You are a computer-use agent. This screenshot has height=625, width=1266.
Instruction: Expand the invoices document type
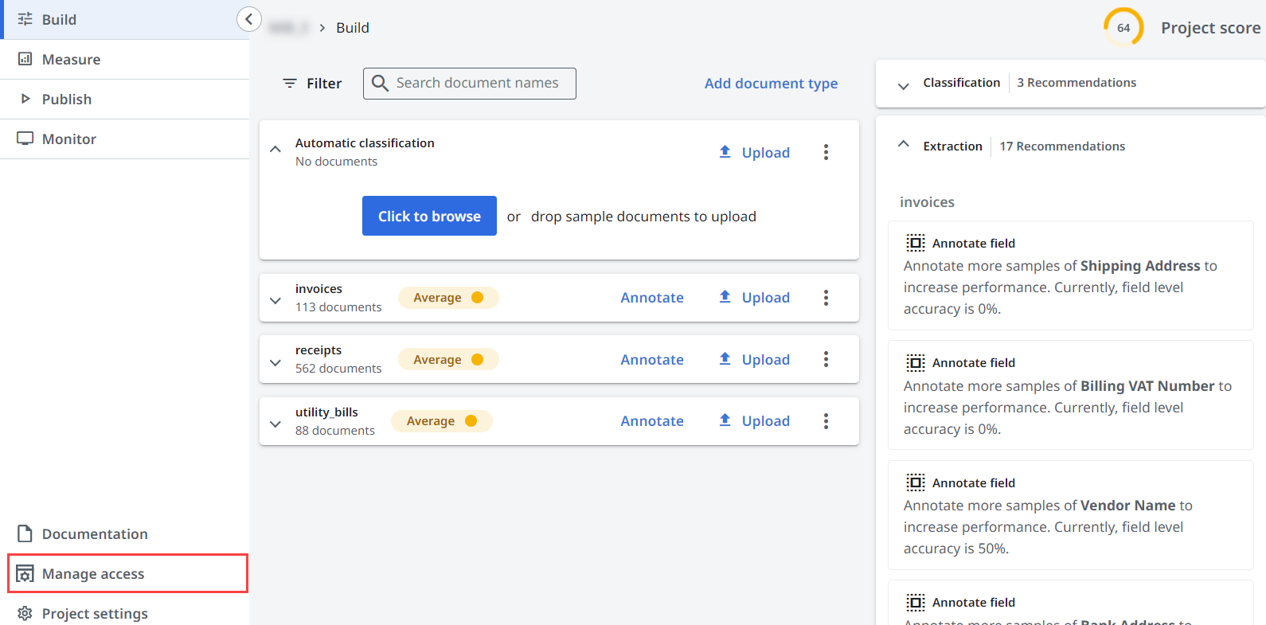(x=275, y=300)
